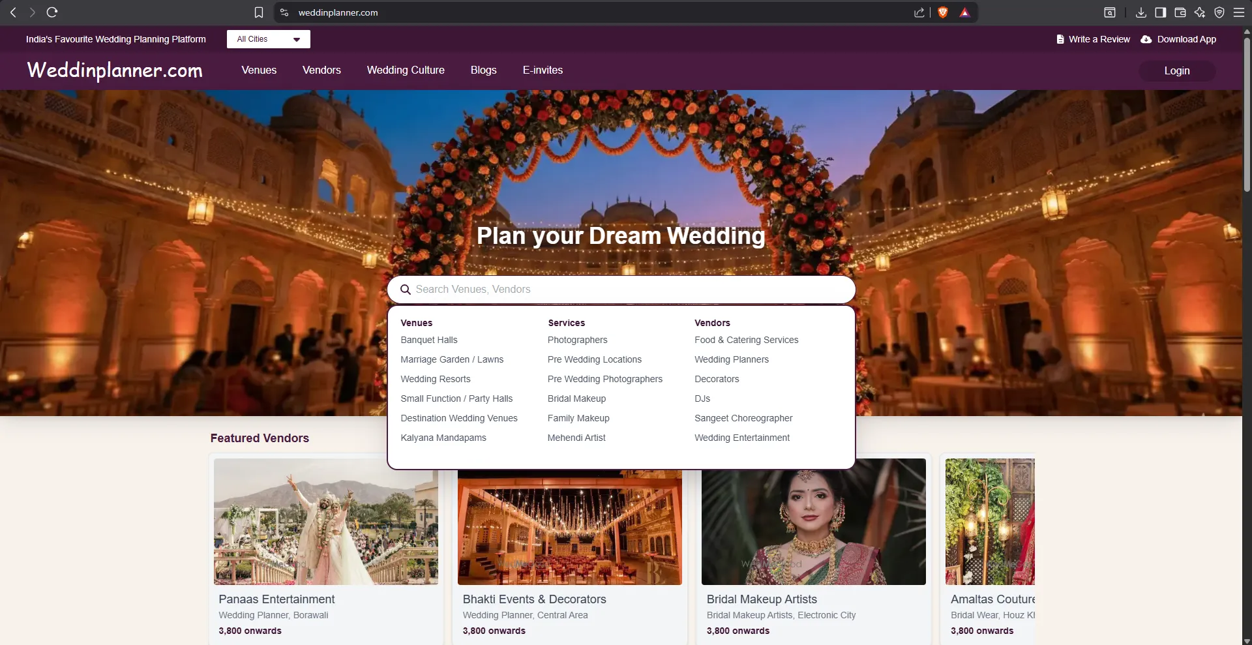Select Pre Wedding Photographers

pyautogui.click(x=605, y=379)
